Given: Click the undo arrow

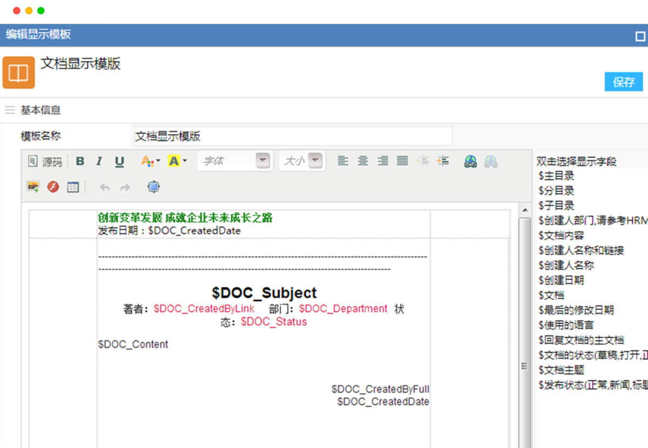Looking at the screenshot, I should pyautogui.click(x=105, y=187).
